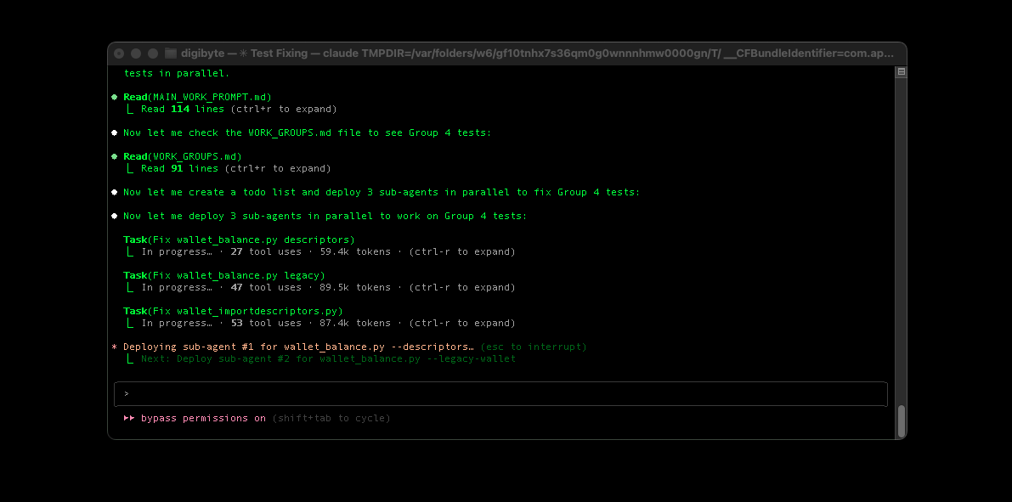Image resolution: width=1012 pixels, height=502 pixels.
Task: Click 'Deploying sub-agent #1' status line
Action: coord(299,347)
